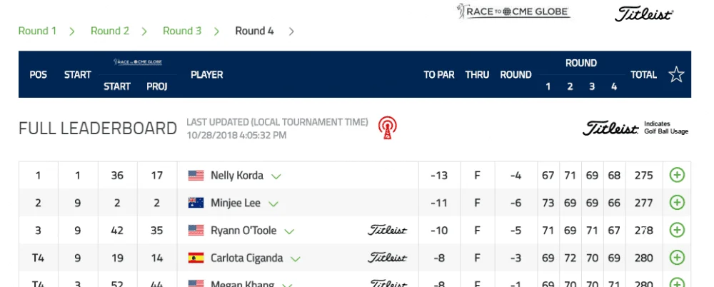Add Minjee Lee with green plus icon
714x287 pixels.
677,203
